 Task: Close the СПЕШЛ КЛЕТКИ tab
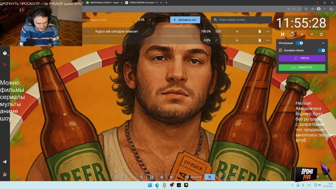[161, 3]
